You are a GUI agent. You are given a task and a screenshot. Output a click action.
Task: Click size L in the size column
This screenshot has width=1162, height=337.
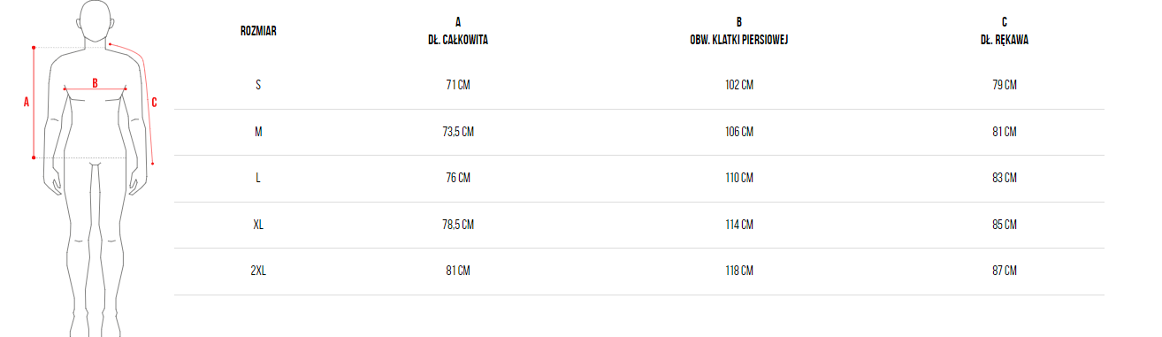[258, 177]
